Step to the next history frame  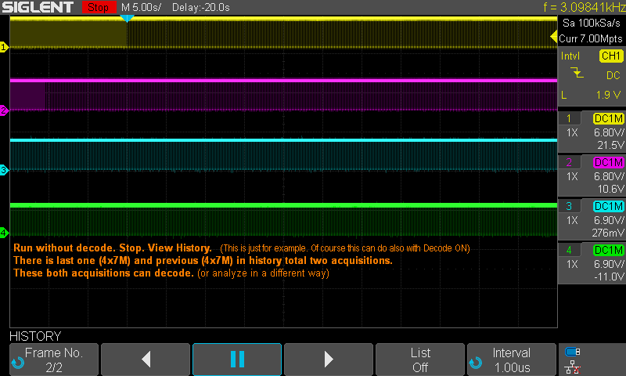click(329, 360)
